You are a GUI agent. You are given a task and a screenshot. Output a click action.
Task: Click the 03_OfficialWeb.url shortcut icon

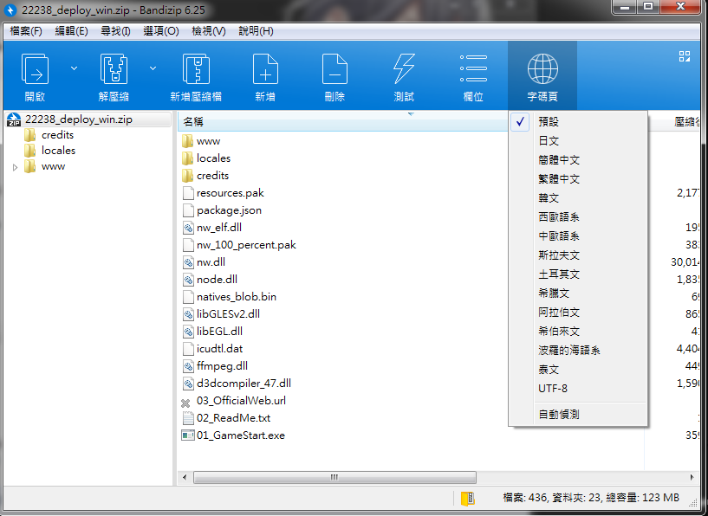[185, 403]
